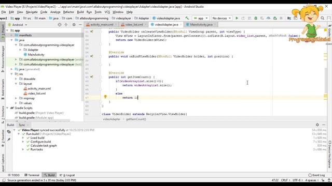The height and width of the screenshot is (186, 332).
Task: Expand the Adapter package node
Action: click(x=20, y=50)
